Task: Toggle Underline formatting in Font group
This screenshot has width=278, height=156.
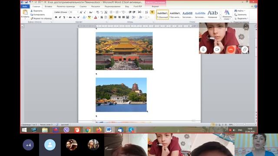Action: (x=64, y=17)
